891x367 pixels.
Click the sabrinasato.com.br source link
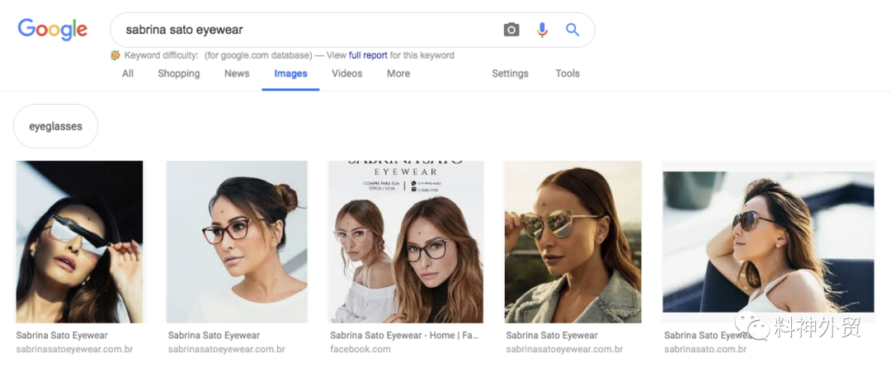[x=705, y=349]
